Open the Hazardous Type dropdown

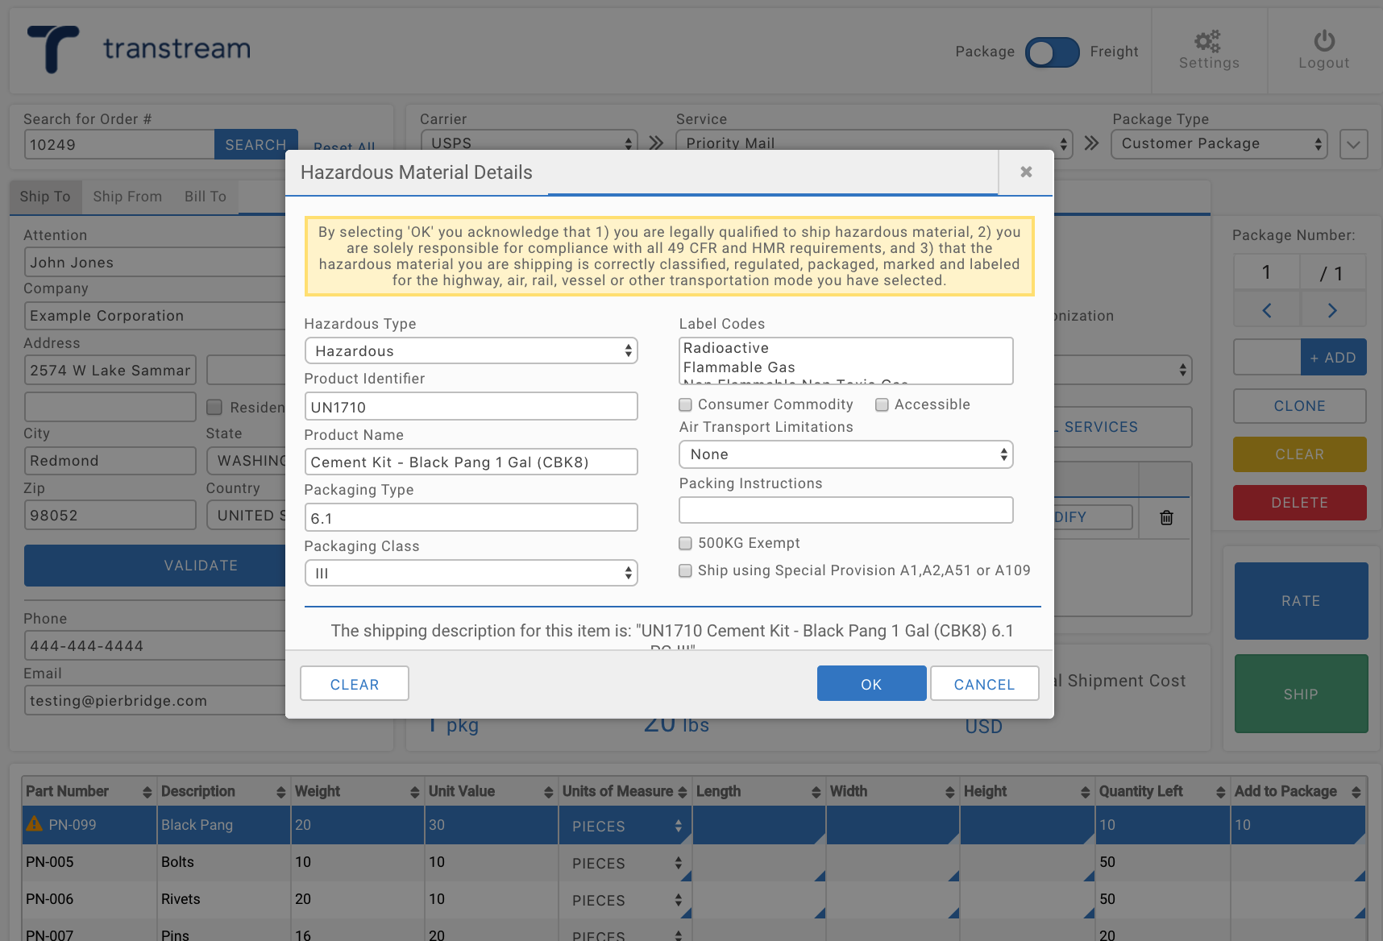point(471,351)
